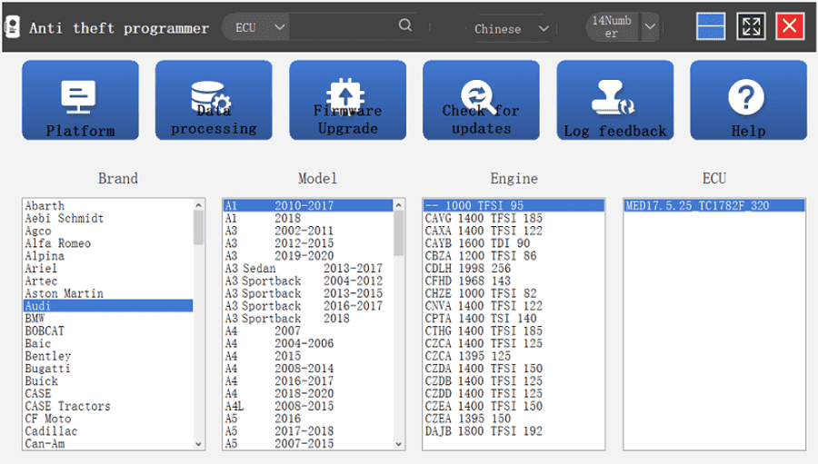Open the Firmware Upgrade tile
This screenshot has height=464, width=818.
347,100
